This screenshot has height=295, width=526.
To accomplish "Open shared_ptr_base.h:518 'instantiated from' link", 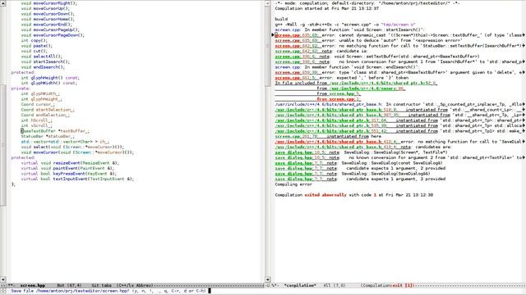I will (362, 110).
